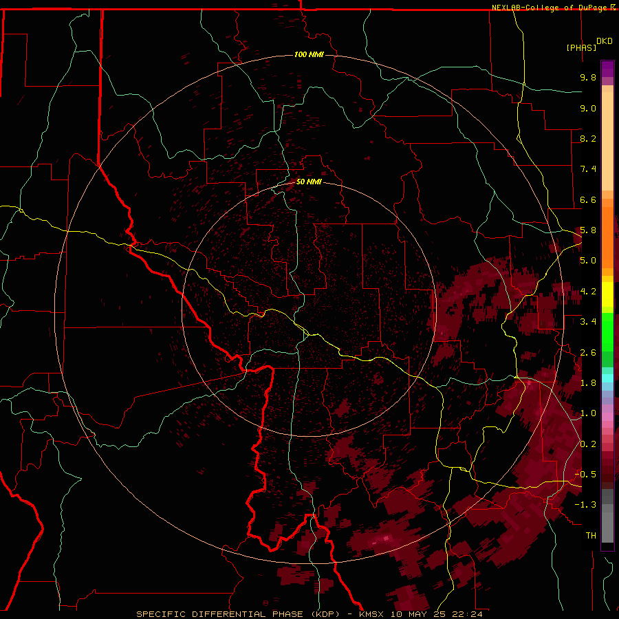Select the pink band of the color bar
Image resolution: width=619 pixels, height=619 pixels.
click(607, 417)
